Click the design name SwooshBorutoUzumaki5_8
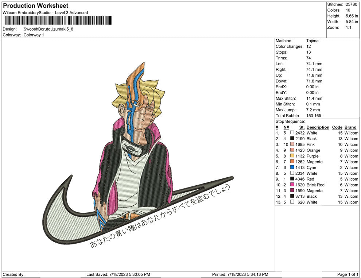Viewport: 361px width, 278px height. (x=48, y=29)
